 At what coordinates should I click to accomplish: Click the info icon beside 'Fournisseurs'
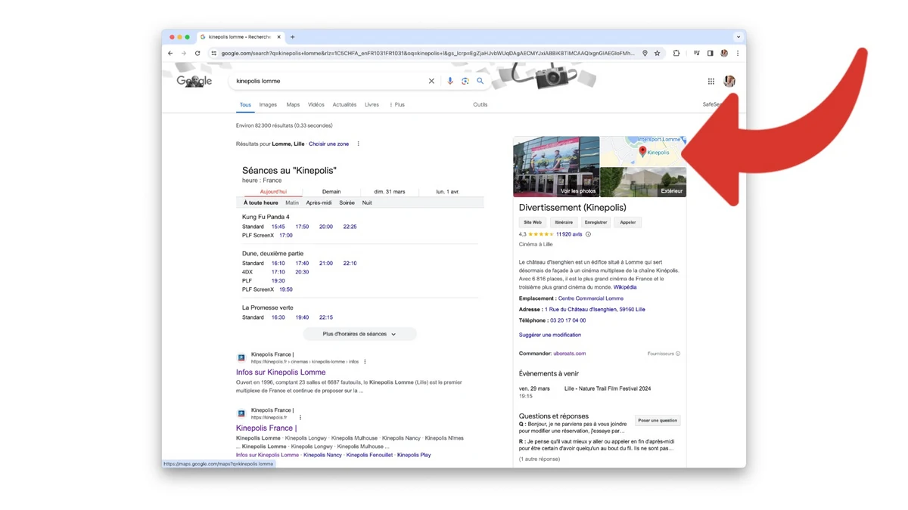click(678, 354)
